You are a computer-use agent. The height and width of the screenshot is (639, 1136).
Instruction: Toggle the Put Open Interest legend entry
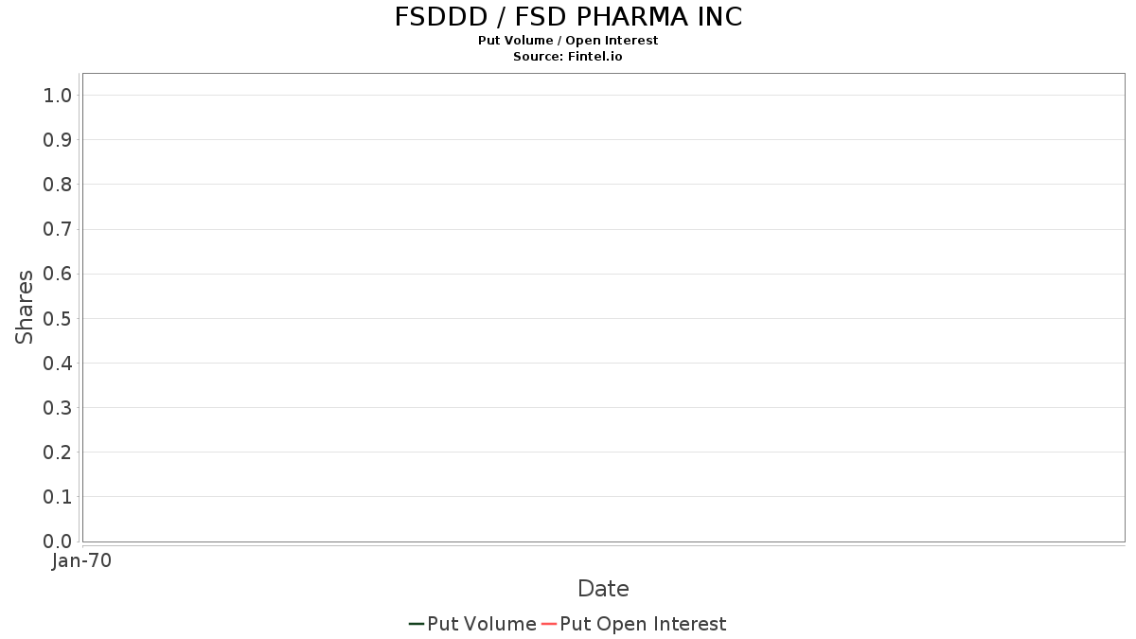click(x=633, y=624)
